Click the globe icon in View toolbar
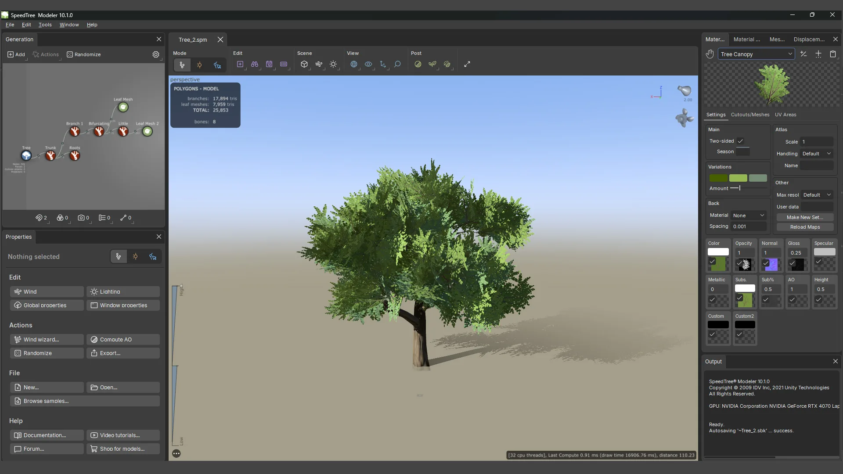 (354, 64)
